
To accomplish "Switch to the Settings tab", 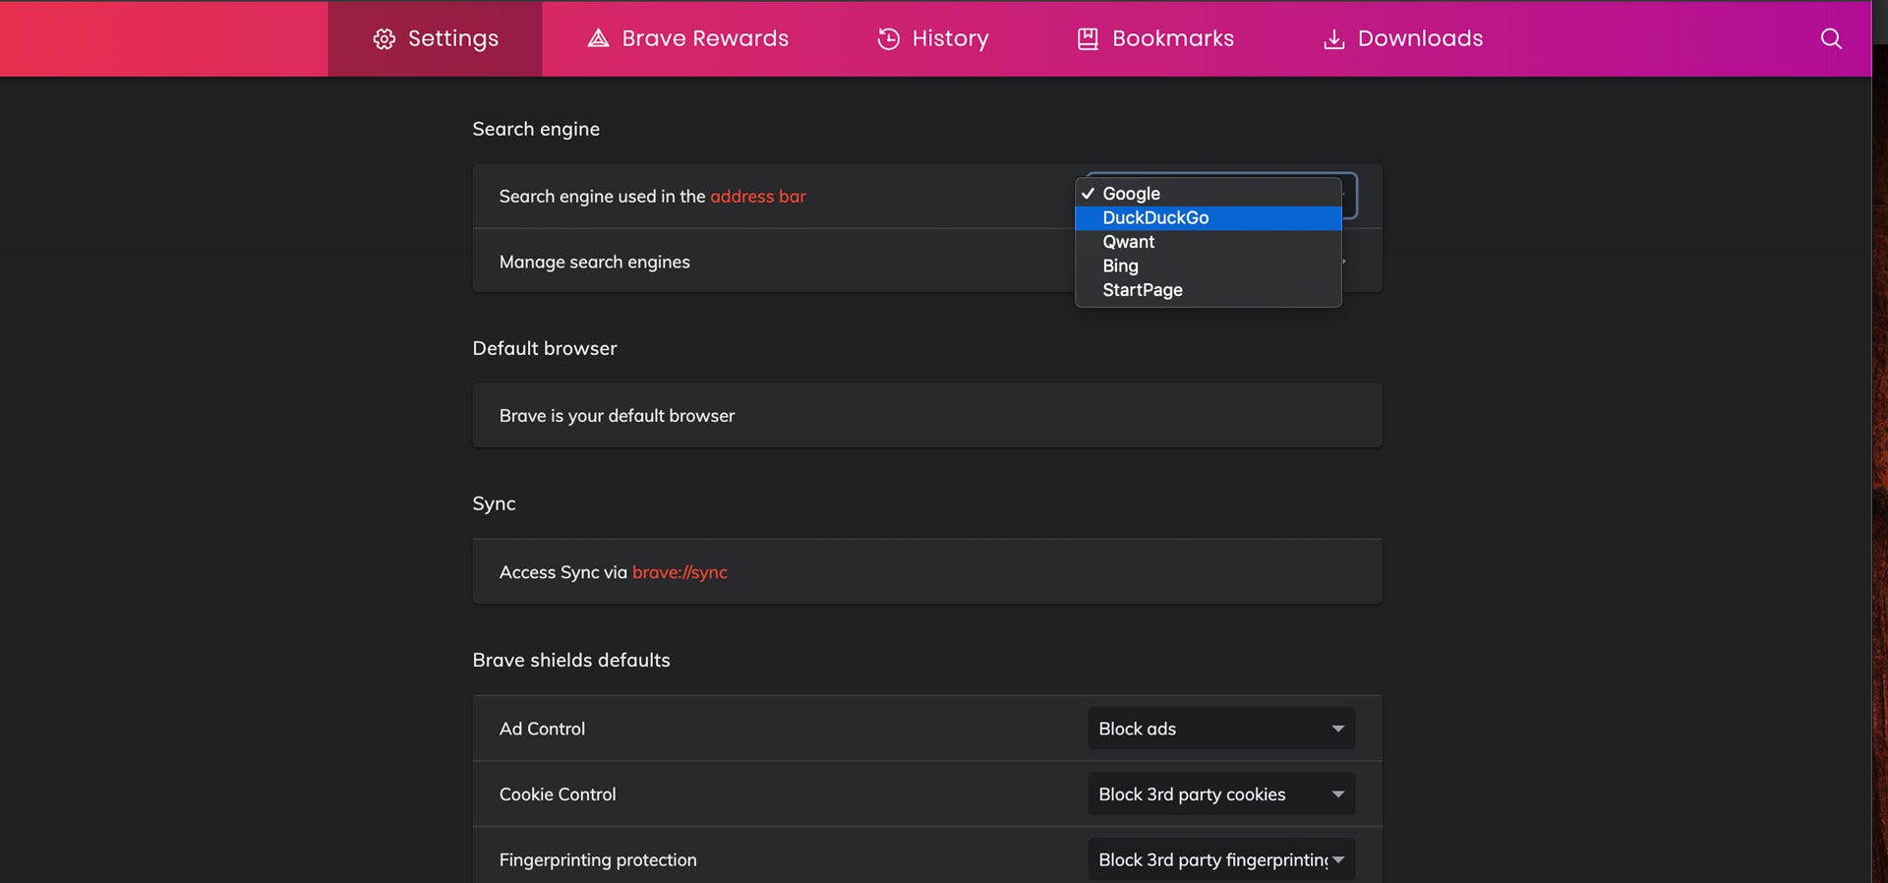I will [435, 38].
